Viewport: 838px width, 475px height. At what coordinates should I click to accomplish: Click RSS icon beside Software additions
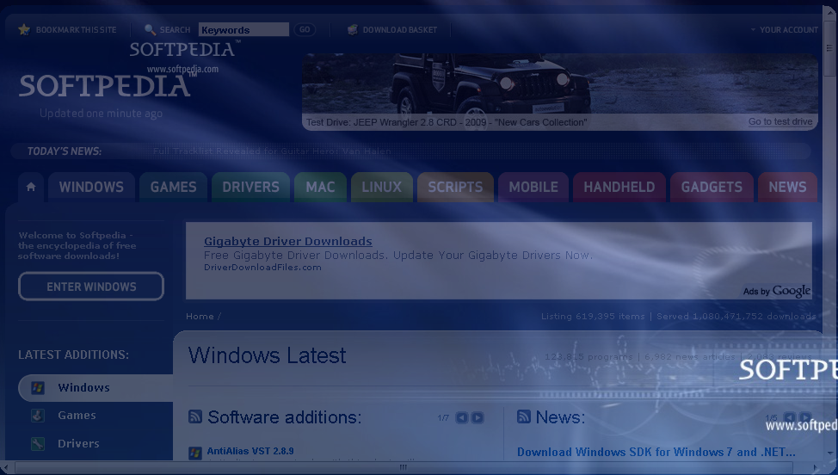[x=195, y=416]
